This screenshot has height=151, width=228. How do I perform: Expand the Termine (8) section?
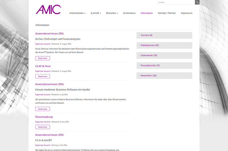(164, 35)
